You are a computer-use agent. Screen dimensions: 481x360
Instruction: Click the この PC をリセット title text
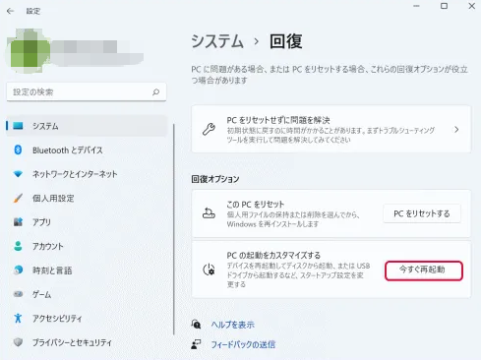tap(255, 205)
